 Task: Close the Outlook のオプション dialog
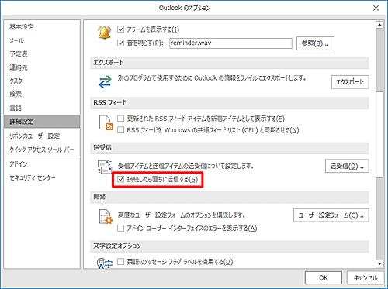click(376, 9)
